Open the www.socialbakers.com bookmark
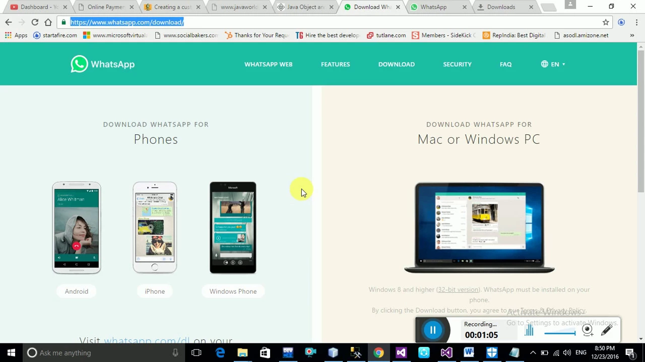Image resolution: width=645 pixels, height=362 pixels. [186, 35]
